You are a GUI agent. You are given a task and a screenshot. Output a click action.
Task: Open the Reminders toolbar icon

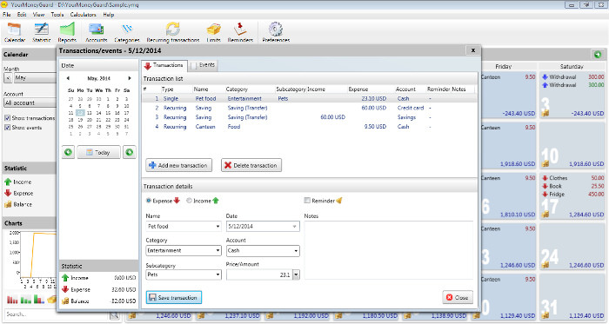pos(240,32)
